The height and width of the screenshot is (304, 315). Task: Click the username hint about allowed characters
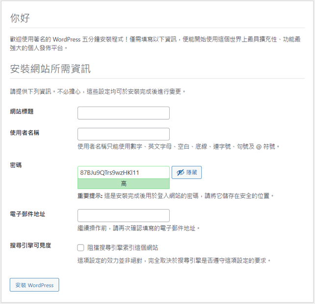click(179, 146)
